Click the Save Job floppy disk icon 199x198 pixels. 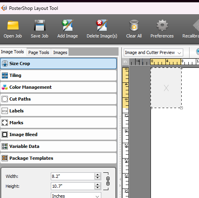[x=39, y=25]
